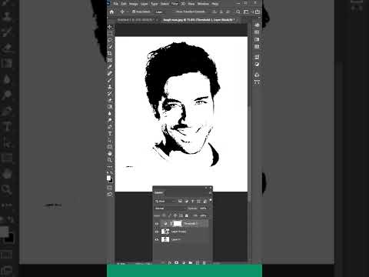Viewport: 369px width, 277px height.
Task: Click the Layers panel tab
Action: click(159, 192)
